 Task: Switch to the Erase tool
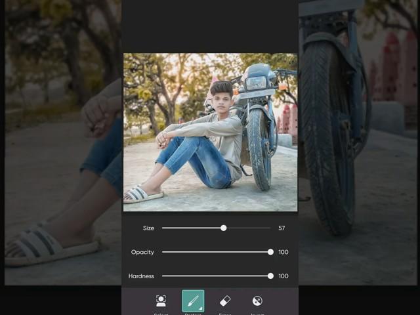[225, 301]
